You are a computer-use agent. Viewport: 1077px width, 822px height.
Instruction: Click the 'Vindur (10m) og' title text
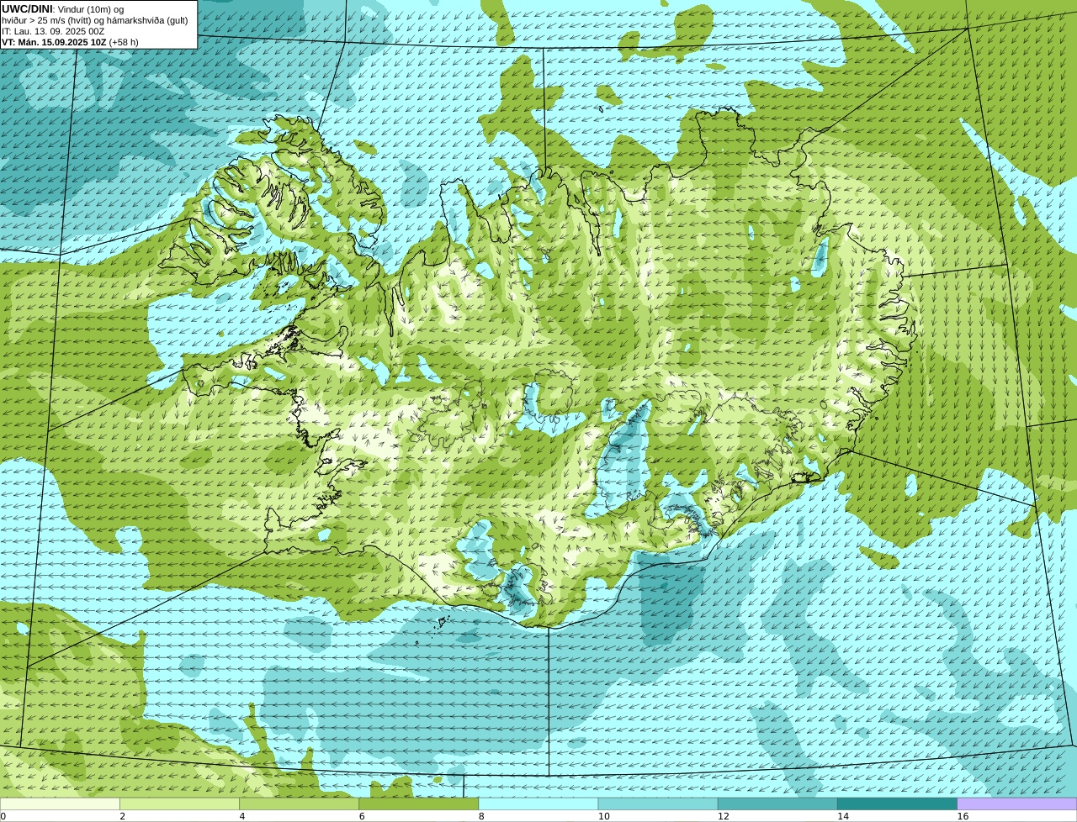coord(93,9)
